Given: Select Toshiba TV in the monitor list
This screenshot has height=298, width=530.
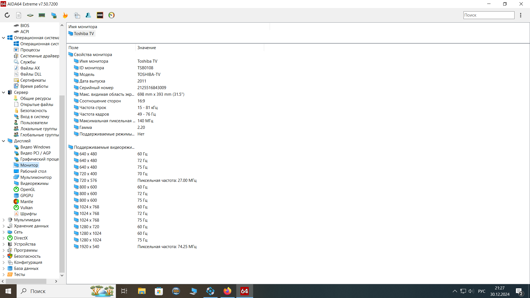Looking at the screenshot, I should click(x=84, y=34).
